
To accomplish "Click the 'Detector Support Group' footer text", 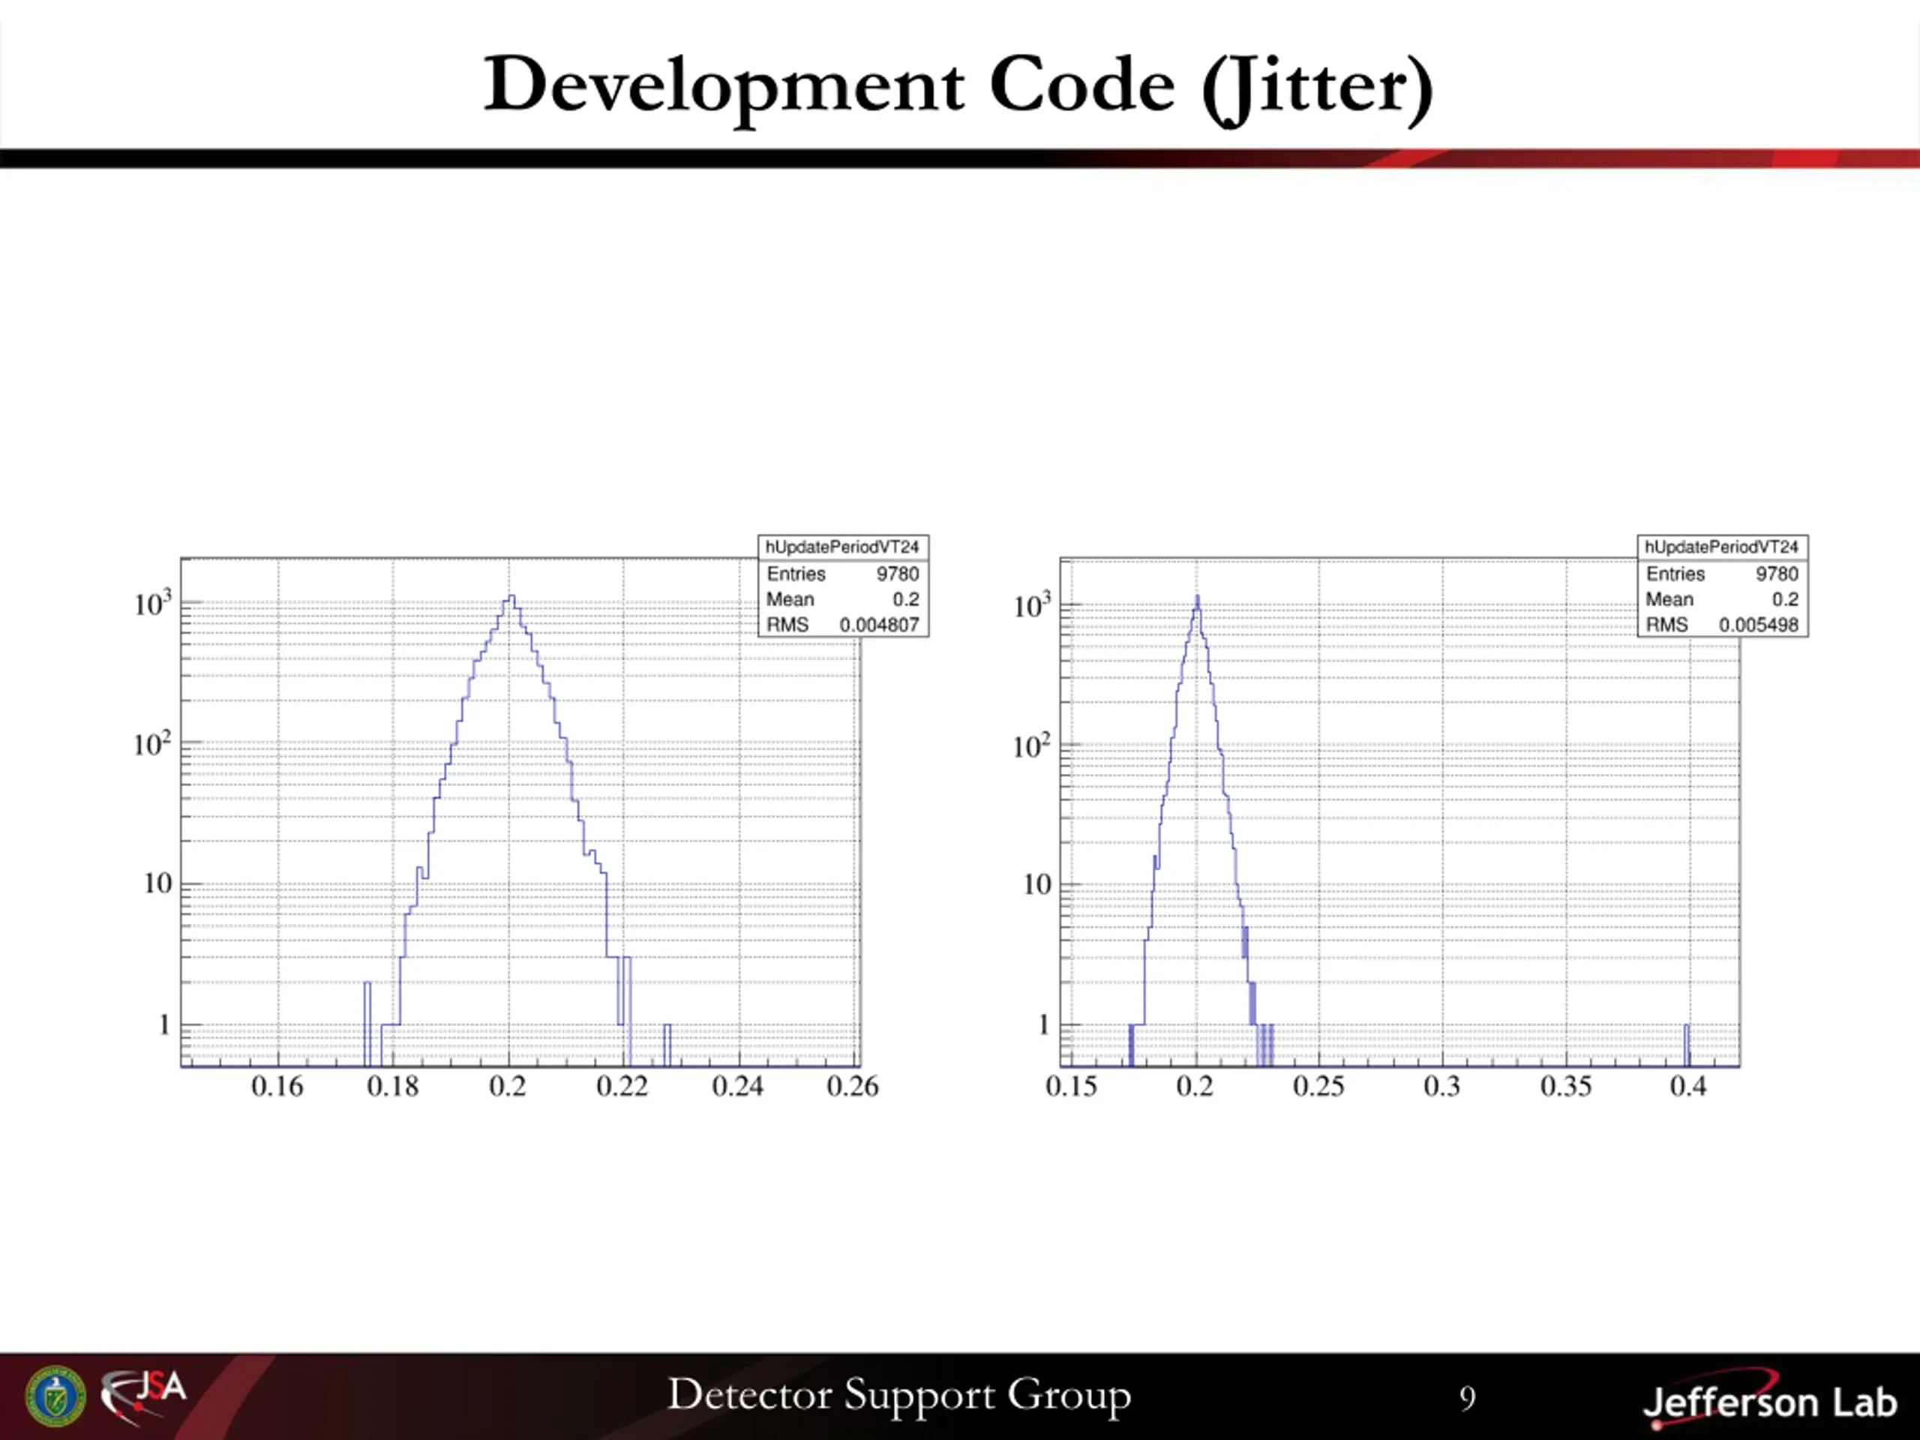I will coord(899,1396).
